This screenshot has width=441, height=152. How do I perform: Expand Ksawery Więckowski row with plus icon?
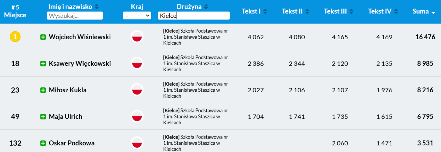pos(43,64)
